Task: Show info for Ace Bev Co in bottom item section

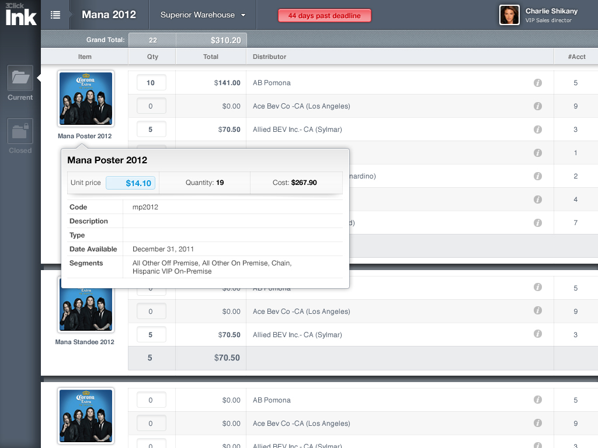Action: [x=538, y=423]
